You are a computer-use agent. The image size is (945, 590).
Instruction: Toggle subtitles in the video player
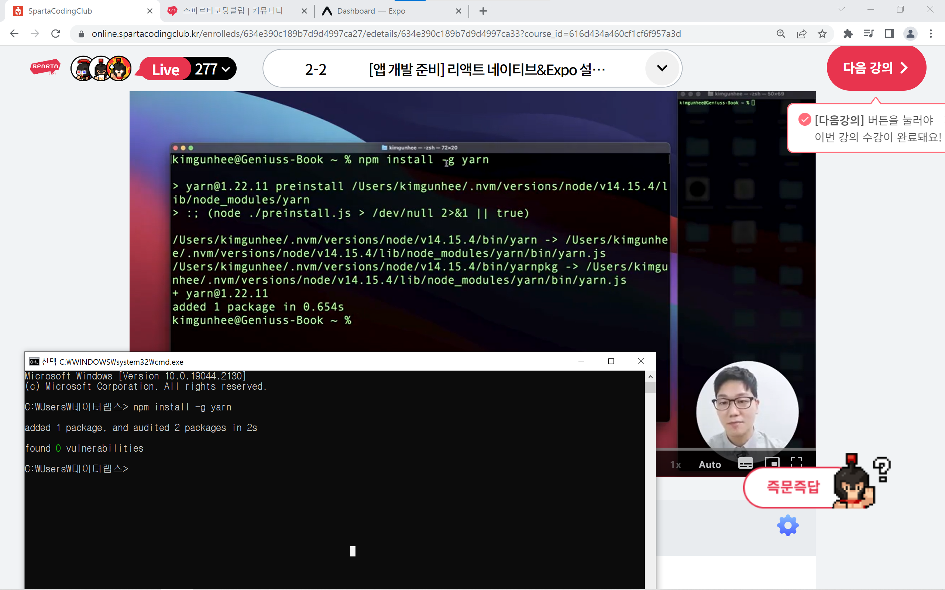pos(745,464)
